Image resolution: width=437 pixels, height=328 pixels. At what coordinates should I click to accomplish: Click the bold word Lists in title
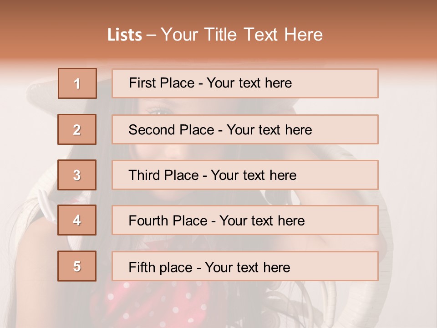[x=125, y=35]
